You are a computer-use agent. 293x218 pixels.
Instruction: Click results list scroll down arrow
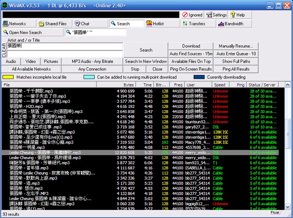(288, 207)
